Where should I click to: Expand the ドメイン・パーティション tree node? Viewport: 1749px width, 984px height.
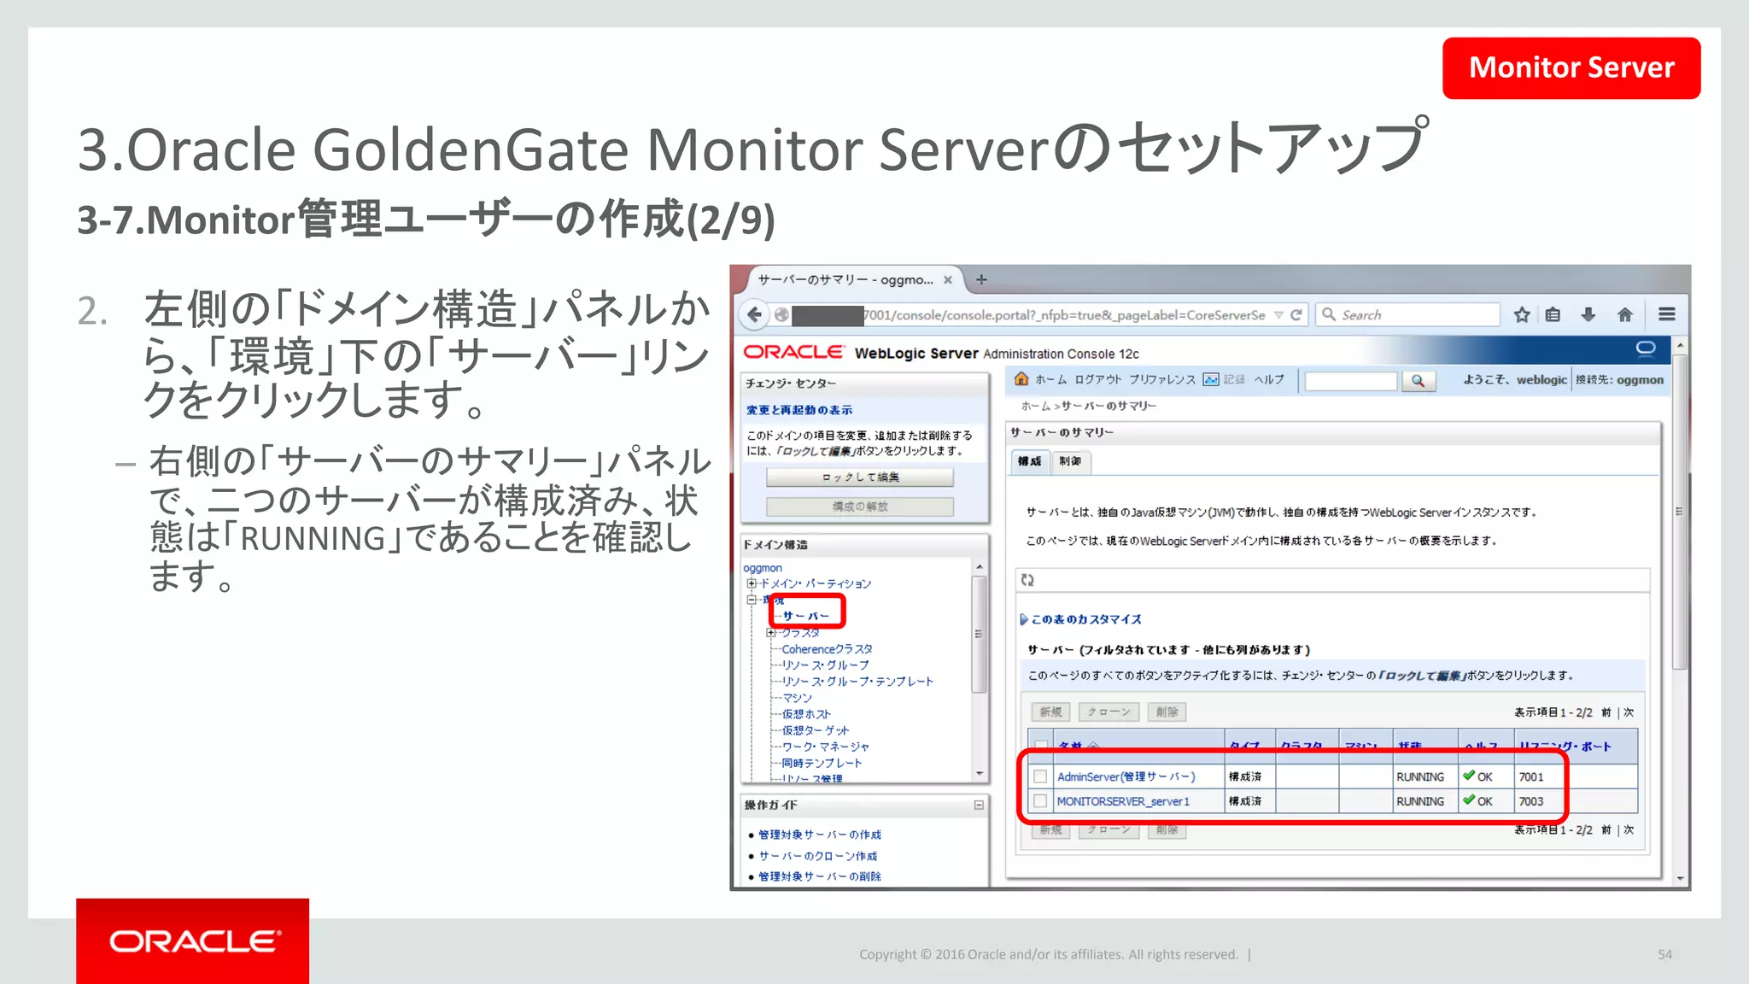click(x=752, y=584)
